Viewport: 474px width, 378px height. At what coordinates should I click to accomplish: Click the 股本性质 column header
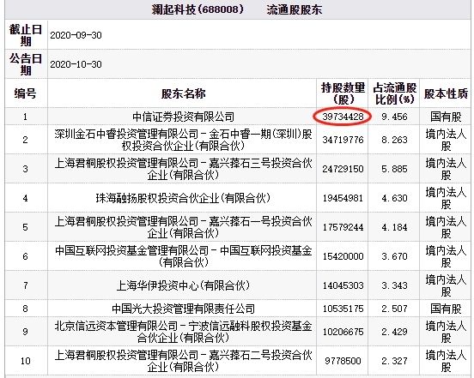click(446, 93)
